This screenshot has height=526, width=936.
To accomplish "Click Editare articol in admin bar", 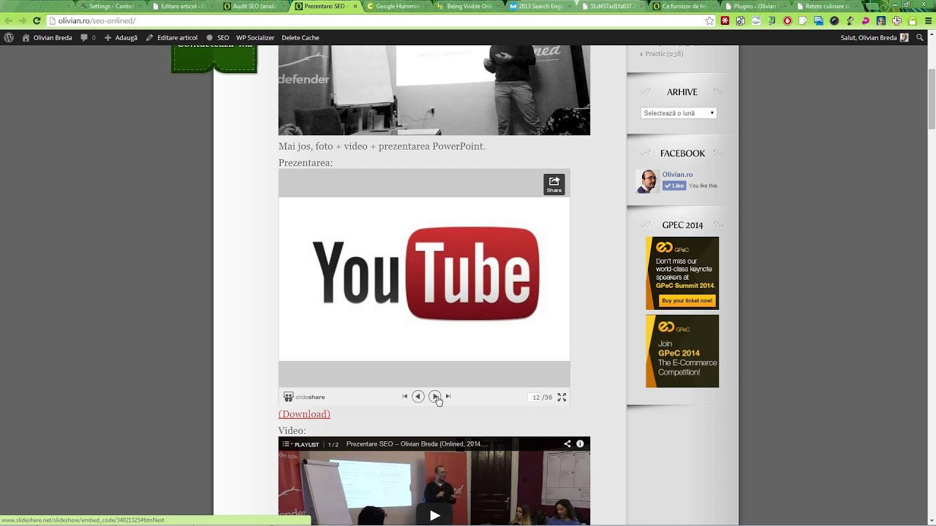I will point(172,37).
